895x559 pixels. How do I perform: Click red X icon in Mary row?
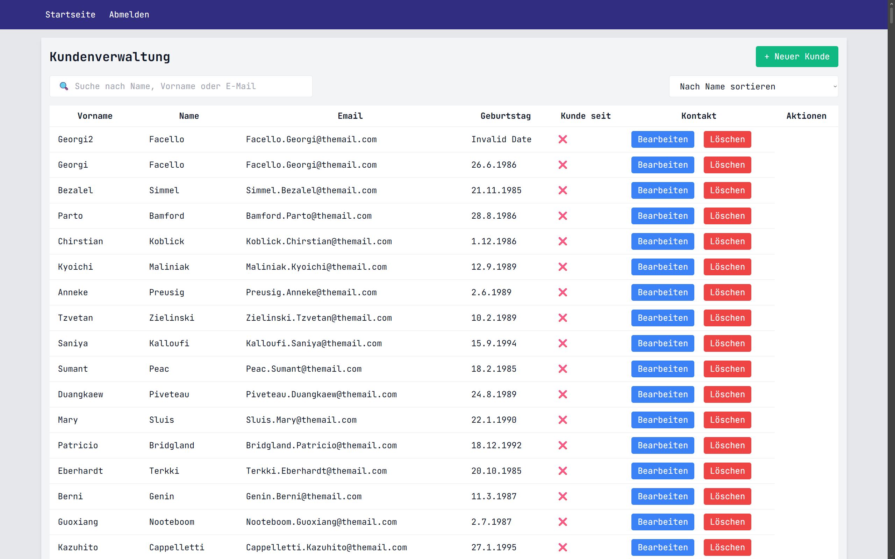(563, 420)
